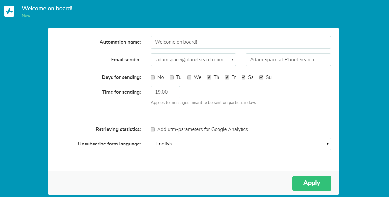The height and width of the screenshot is (197, 389).
Task: Disable the Th sending day
Action: click(x=209, y=77)
